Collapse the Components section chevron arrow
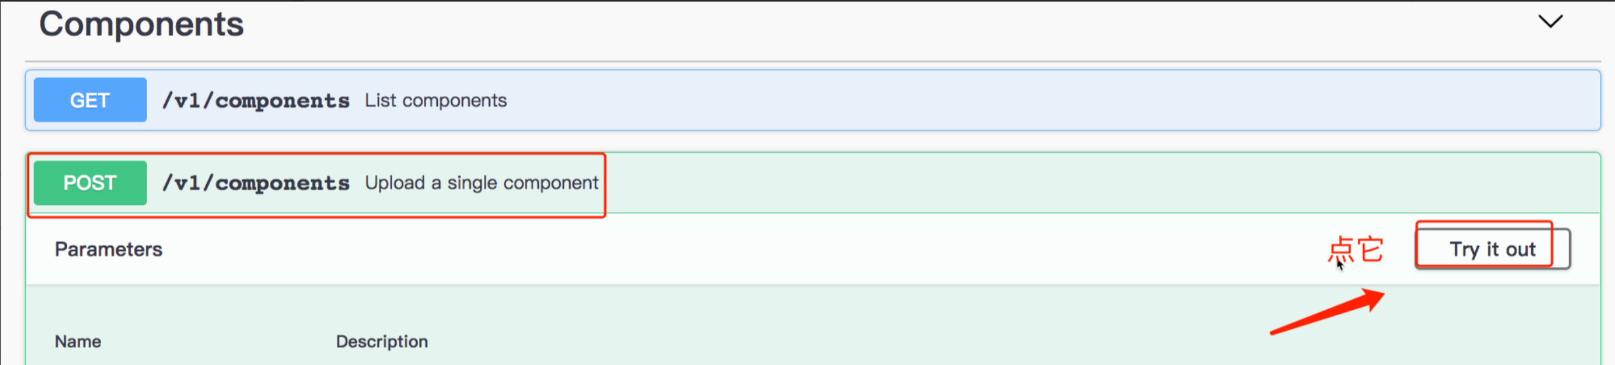This screenshot has height=365, width=1615. coord(1550,22)
